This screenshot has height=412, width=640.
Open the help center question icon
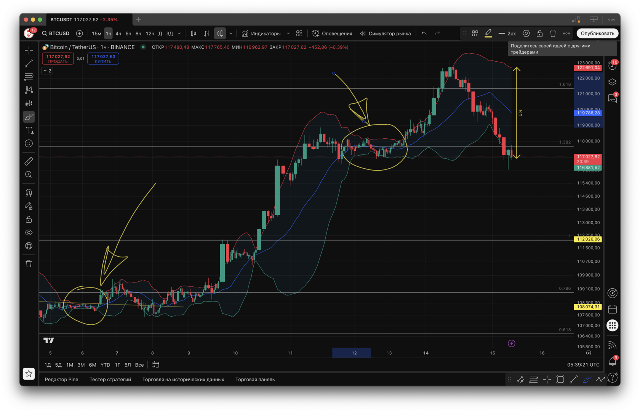(x=612, y=378)
